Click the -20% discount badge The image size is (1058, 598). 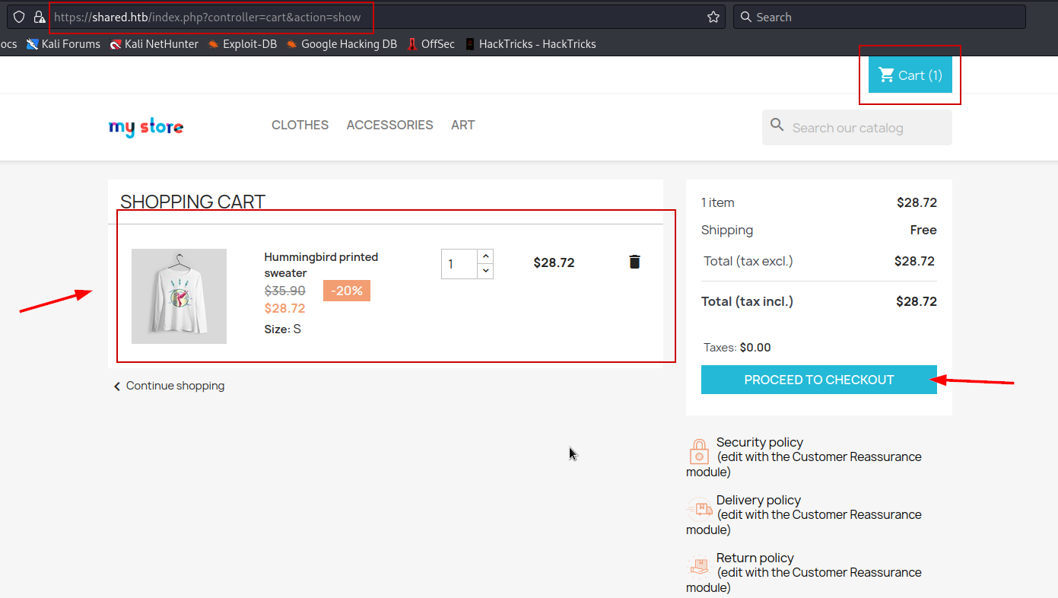tap(347, 291)
